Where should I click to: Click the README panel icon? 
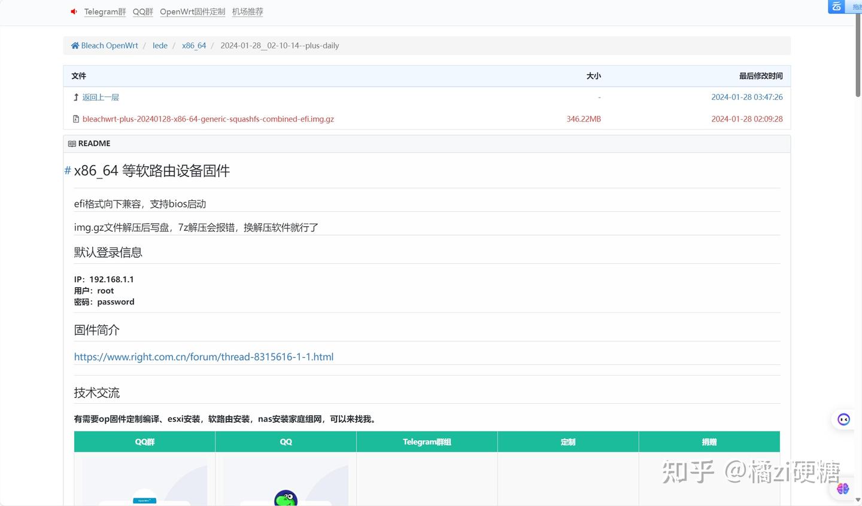(71, 143)
